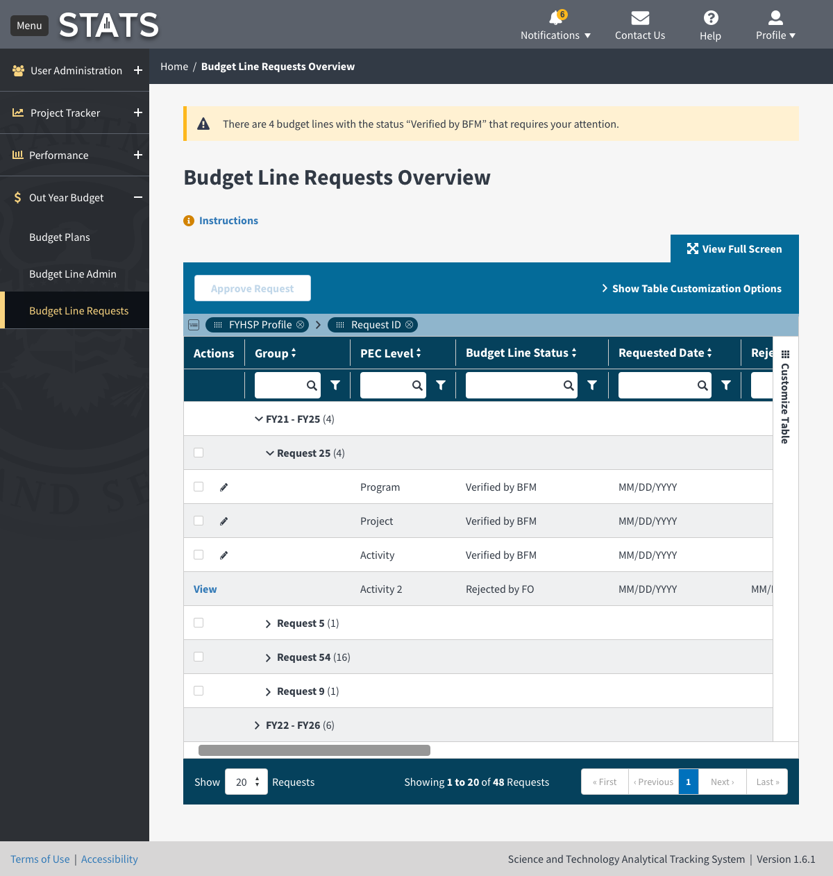
Task: Open the Instructions link
Action: [228, 221]
